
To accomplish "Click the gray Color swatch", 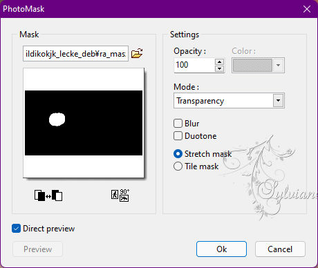I will pos(252,65).
